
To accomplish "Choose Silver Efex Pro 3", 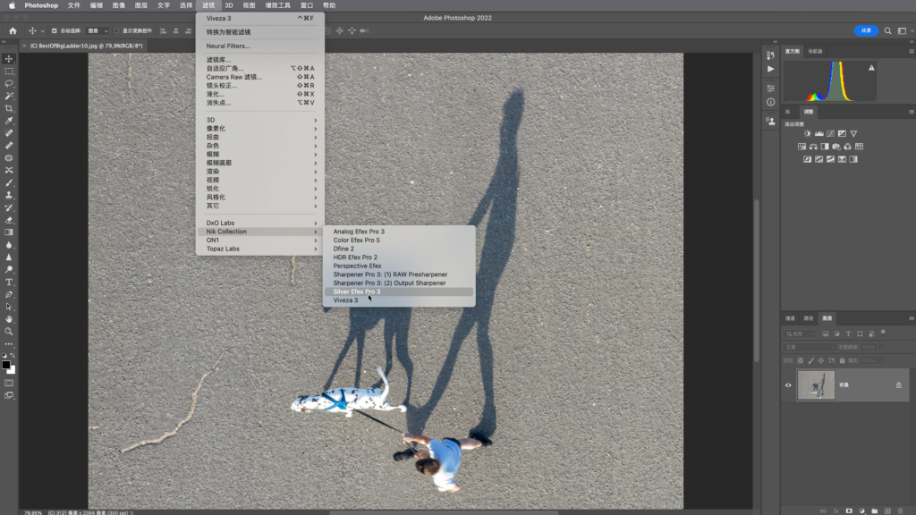I will 399,291.
